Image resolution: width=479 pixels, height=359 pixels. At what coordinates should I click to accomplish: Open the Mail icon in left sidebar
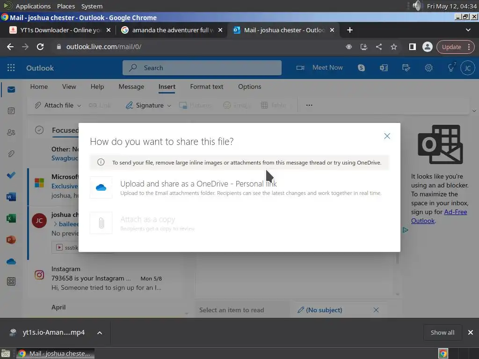point(11,89)
